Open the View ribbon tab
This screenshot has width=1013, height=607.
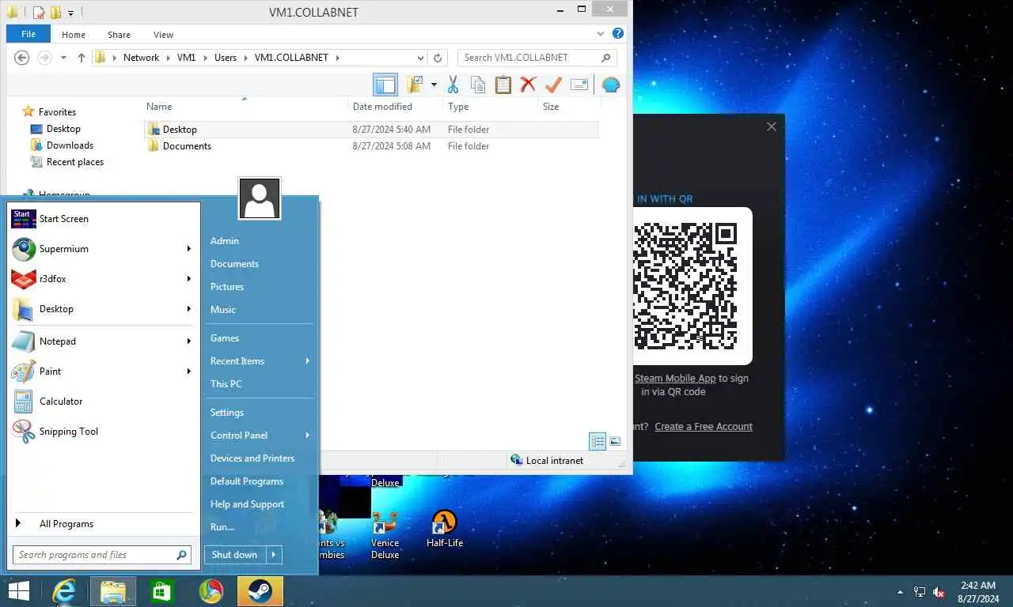click(163, 35)
